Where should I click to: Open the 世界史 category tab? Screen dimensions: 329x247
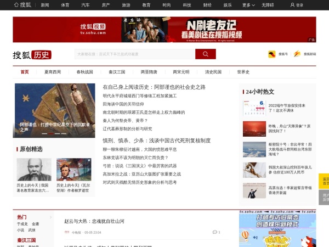[243, 72]
